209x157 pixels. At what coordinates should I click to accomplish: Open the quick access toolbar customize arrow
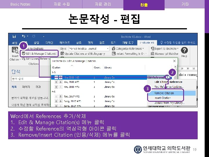(x=44, y=36)
